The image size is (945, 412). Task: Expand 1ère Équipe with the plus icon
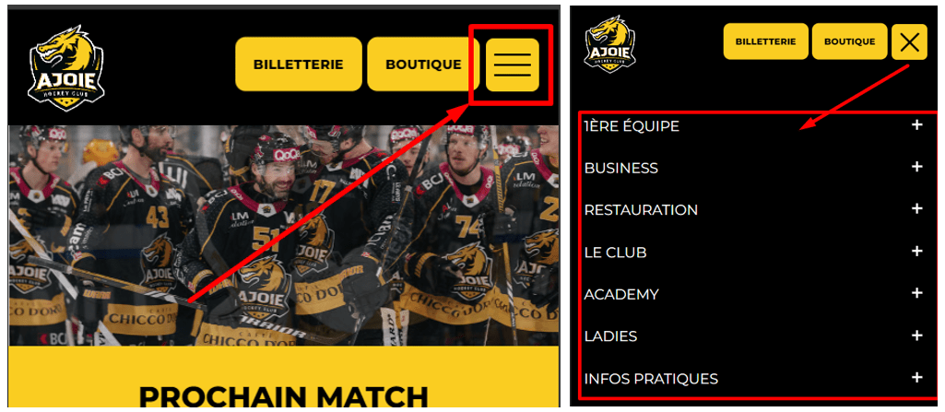(916, 125)
